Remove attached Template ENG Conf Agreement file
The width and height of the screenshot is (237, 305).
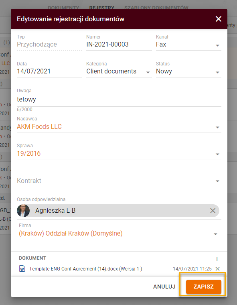click(x=218, y=269)
